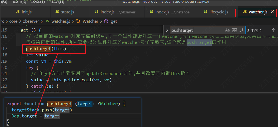Click the class symbol icon before Watcher

pos(78,21)
